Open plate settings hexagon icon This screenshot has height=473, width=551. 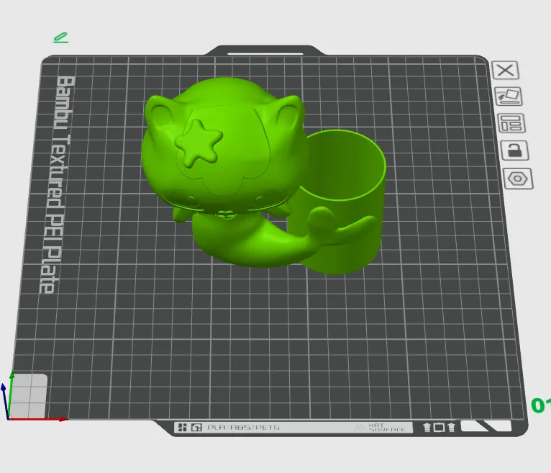pos(518,179)
